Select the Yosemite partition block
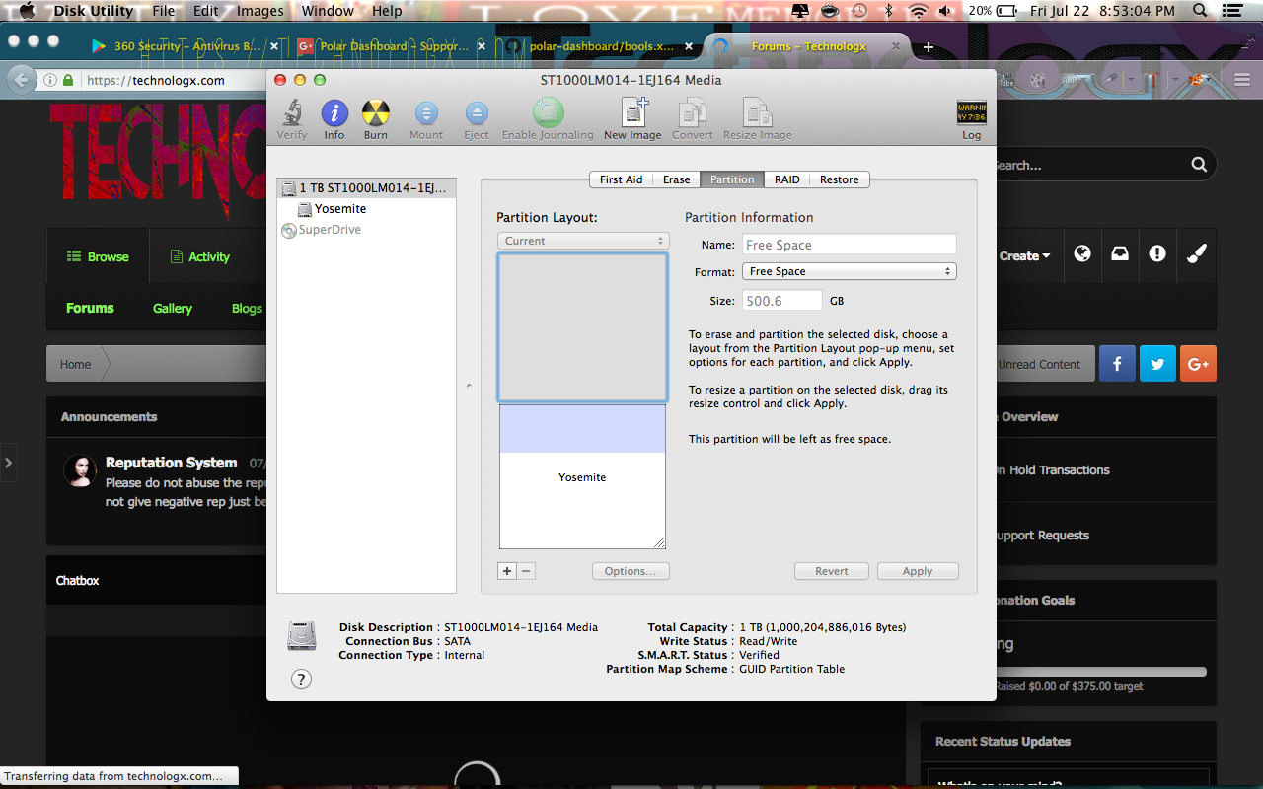 [x=582, y=477]
